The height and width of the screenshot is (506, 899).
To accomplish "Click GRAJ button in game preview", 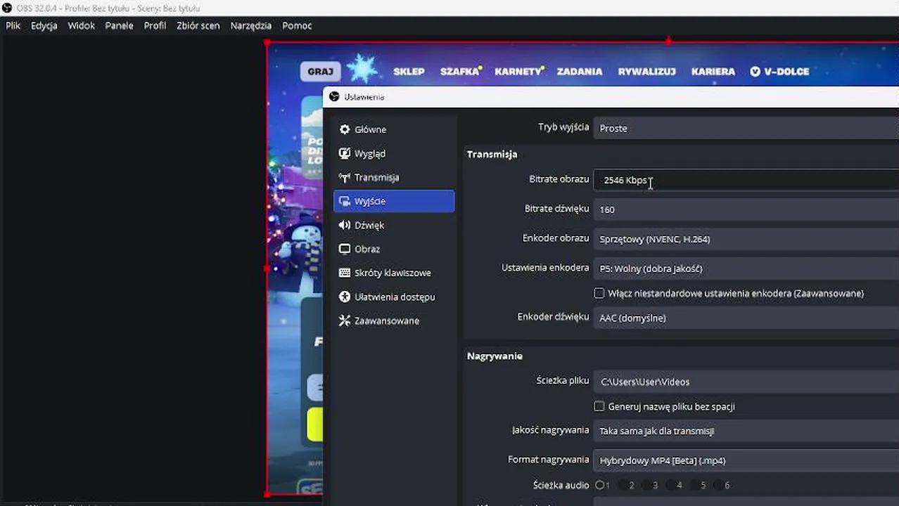I will click(x=321, y=71).
